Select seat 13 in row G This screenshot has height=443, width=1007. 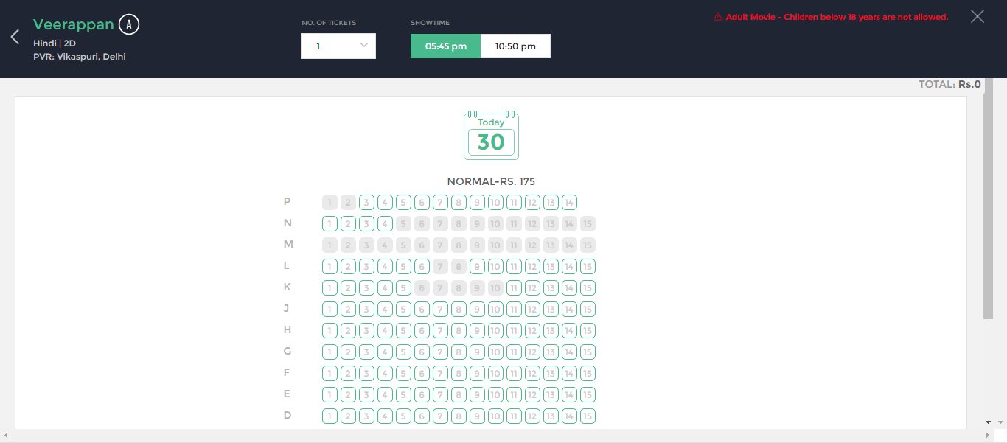(551, 352)
